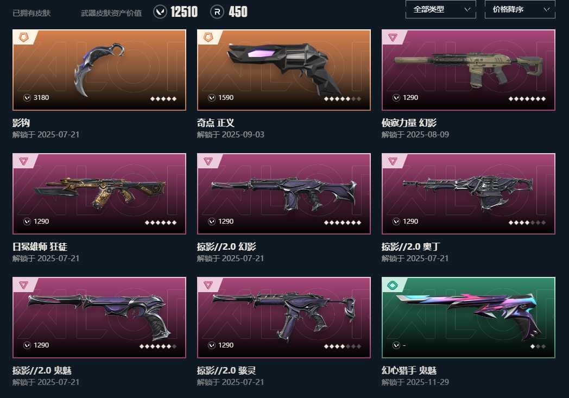This screenshot has height=398, width=569.
Task: Open the 幻心猎手 鬼魅 pistol thumbnail
Action: 469,318
